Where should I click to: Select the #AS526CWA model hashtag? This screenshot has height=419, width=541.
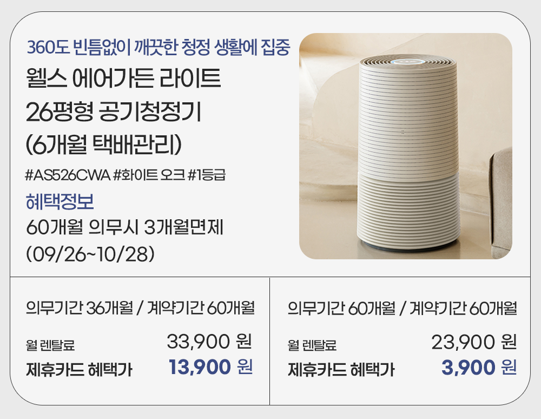[68, 175]
